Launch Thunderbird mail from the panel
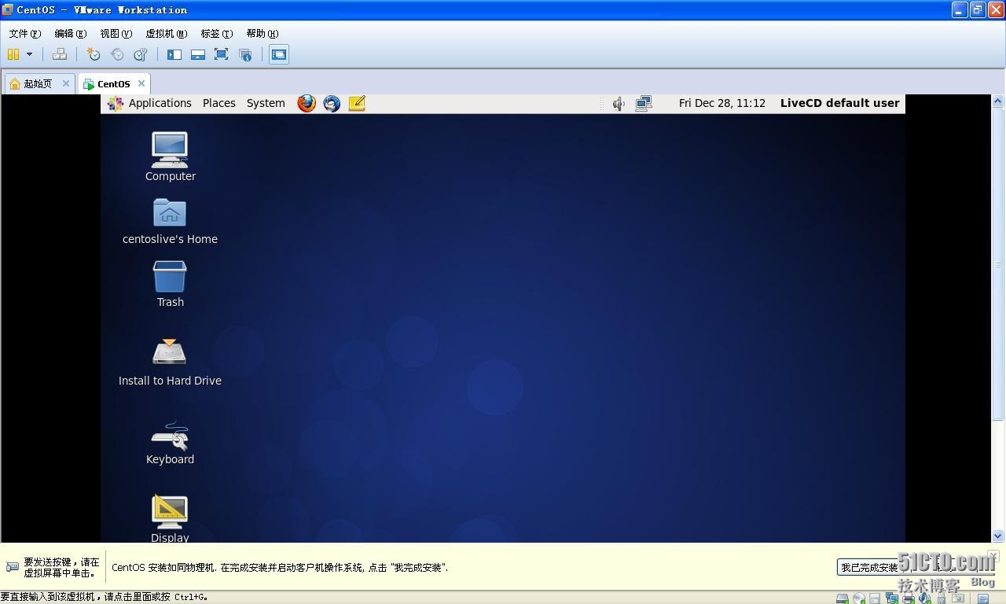Image resolution: width=1006 pixels, height=604 pixels. (332, 103)
